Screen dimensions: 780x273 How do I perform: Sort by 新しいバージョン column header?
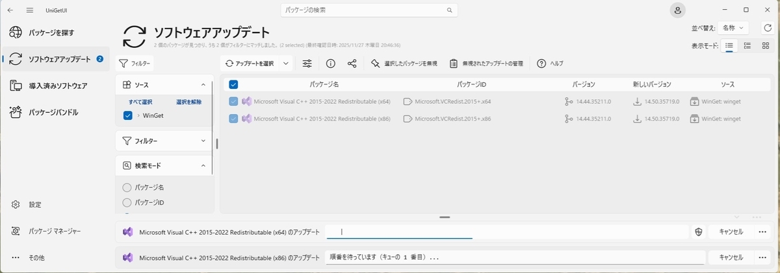(x=651, y=84)
